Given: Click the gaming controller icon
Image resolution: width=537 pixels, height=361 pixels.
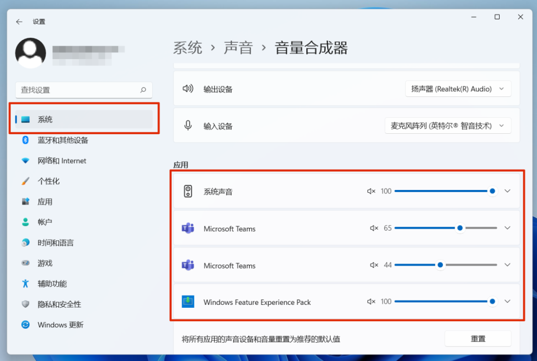Looking at the screenshot, I should [x=25, y=263].
